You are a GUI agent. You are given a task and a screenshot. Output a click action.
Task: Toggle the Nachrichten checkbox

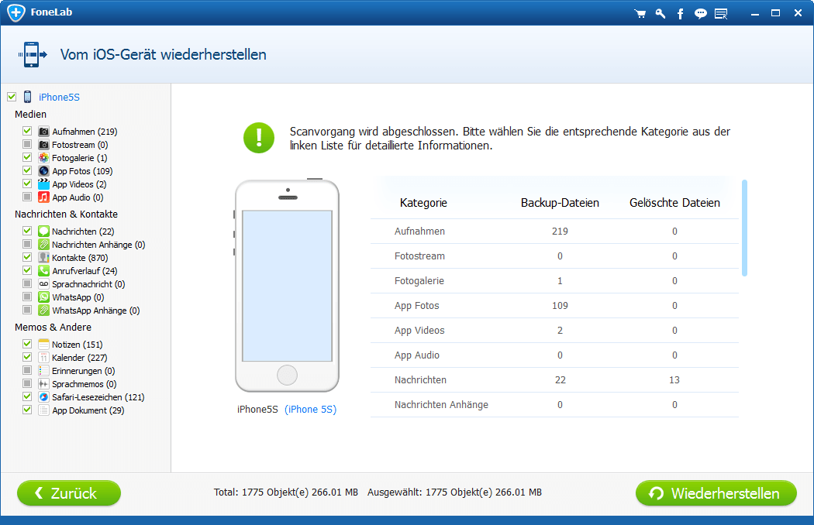coord(27,232)
